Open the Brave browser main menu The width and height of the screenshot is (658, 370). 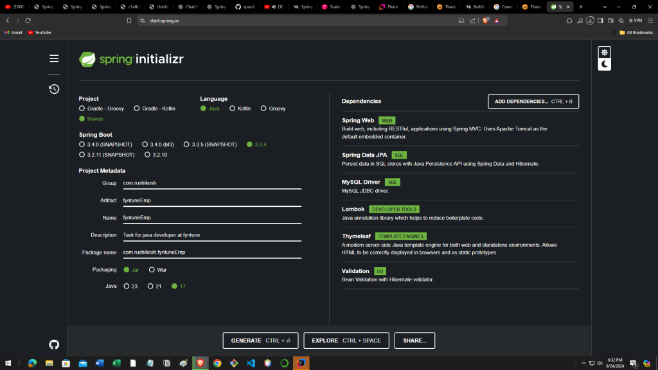[x=650, y=21]
